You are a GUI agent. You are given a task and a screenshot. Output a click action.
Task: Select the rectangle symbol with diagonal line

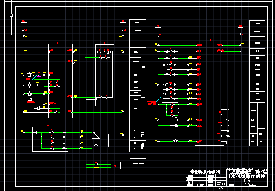click(96, 135)
